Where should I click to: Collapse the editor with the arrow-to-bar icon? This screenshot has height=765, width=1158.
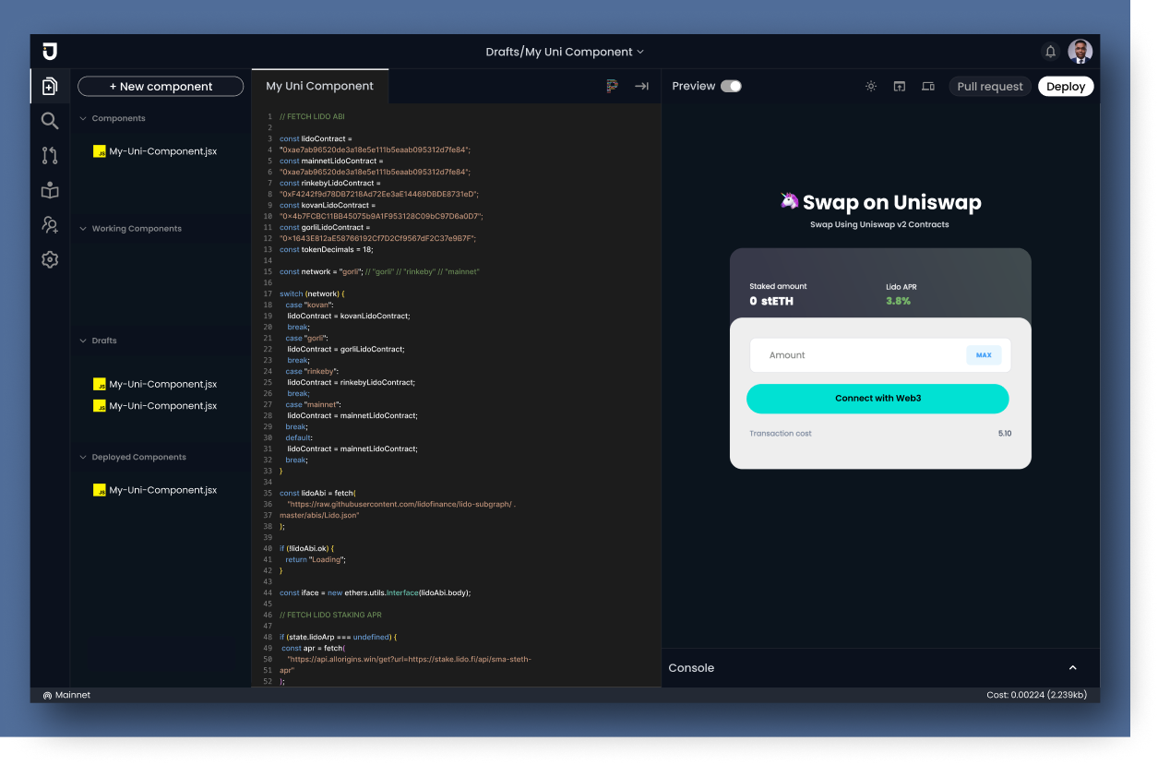(641, 86)
